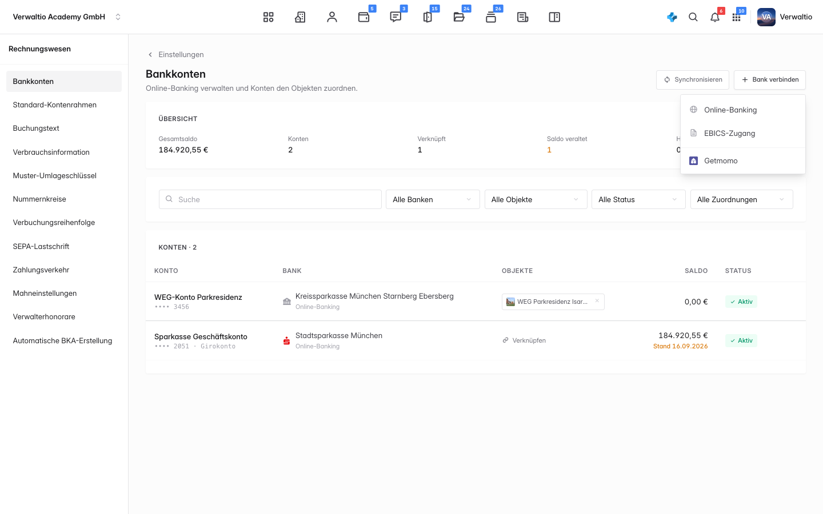Choose EBICS-Zugang from the menu

point(743,133)
